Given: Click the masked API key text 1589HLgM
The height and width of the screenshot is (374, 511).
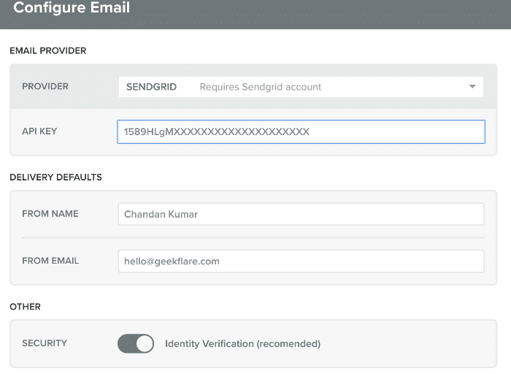Looking at the screenshot, I should click(216, 131).
